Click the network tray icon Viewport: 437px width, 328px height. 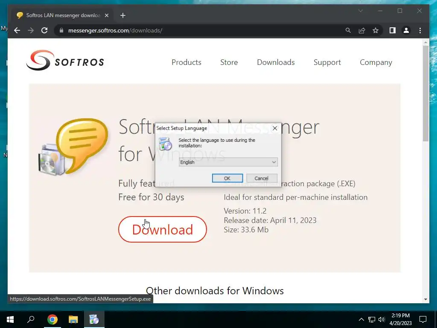click(372, 319)
